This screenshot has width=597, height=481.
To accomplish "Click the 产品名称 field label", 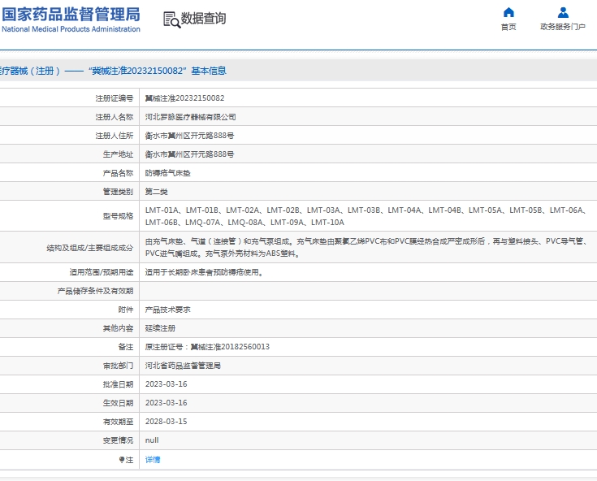I will click(x=118, y=173).
